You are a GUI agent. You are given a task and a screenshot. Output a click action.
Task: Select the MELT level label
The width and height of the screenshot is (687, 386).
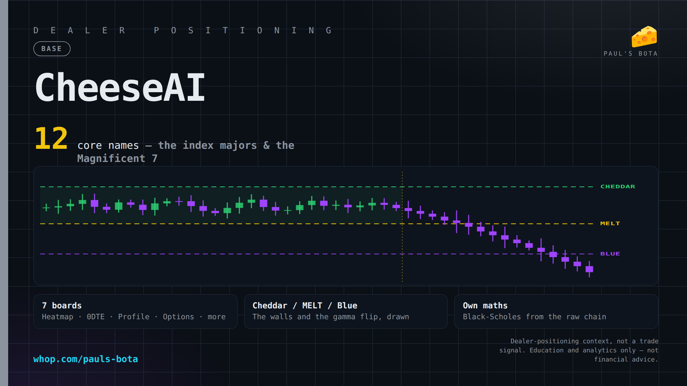click(610, 224)
